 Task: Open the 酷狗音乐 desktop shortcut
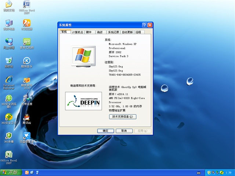point(26,61)
